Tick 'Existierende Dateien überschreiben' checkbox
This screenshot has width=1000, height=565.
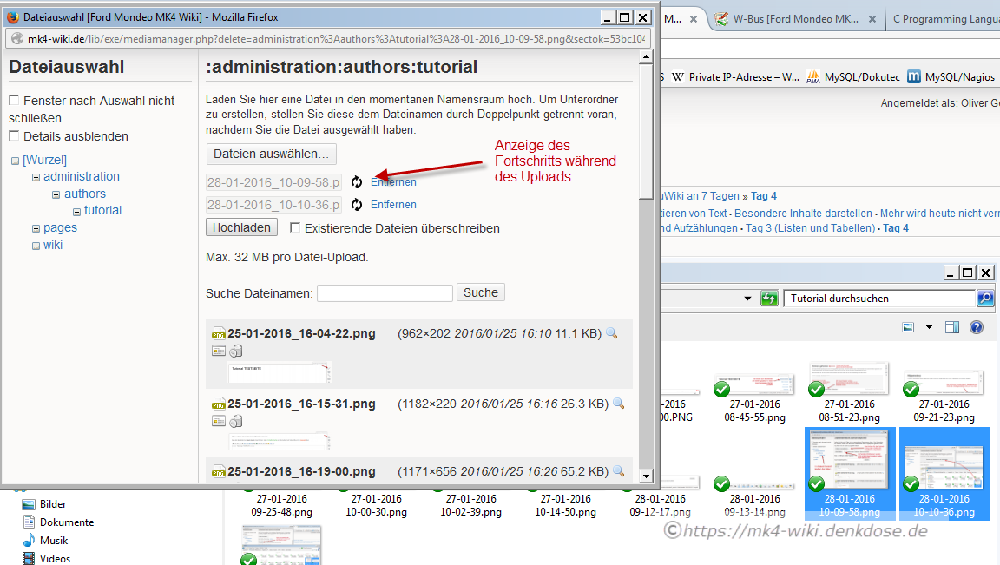point(295,228)
